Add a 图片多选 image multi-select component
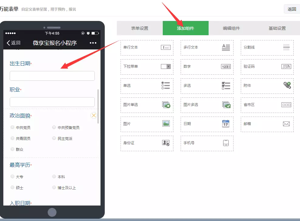This screenshot has height=221, width=300. [207, 105]
